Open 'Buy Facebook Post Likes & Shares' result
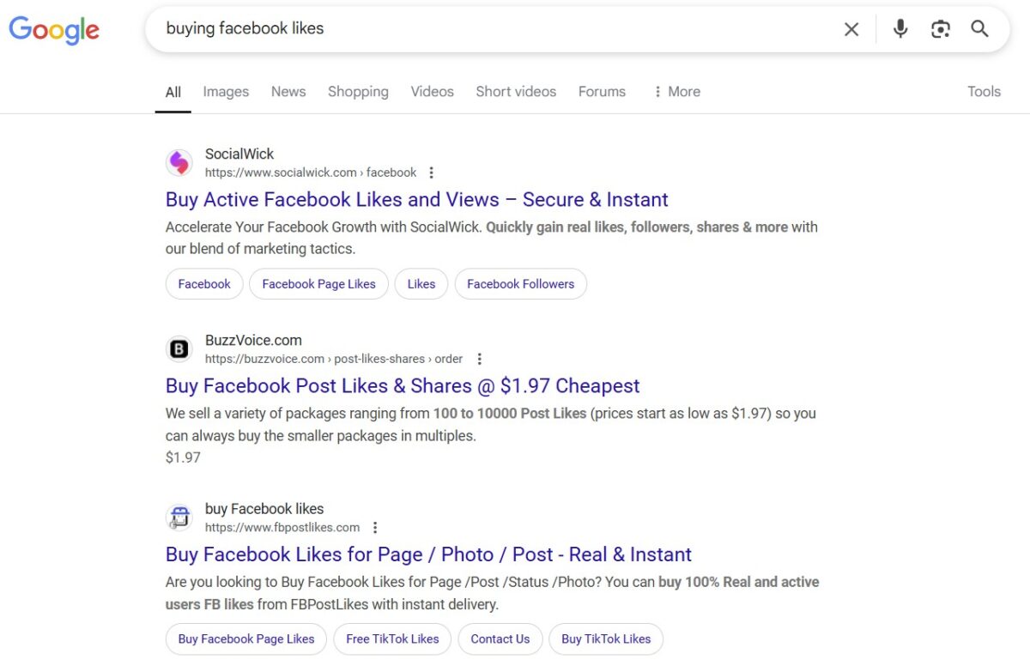The width and height of the screenshot is (1030, 660). coord(403,386)
